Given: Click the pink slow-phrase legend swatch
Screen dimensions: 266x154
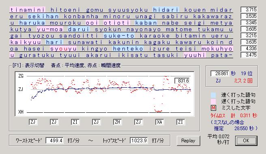Looking at the screenshot, I should (x=213, y=101).
